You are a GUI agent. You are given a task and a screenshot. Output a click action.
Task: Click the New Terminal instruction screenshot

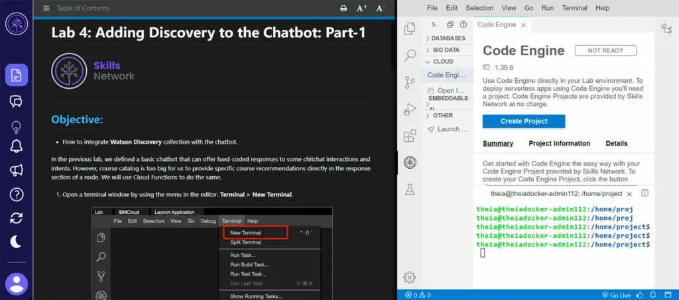(212, 254)
